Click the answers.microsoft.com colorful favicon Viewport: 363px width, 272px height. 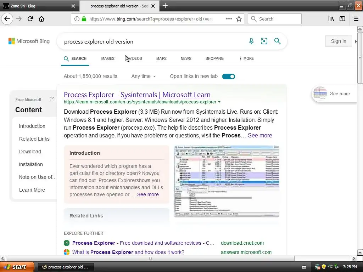click(x=67, y=252)
